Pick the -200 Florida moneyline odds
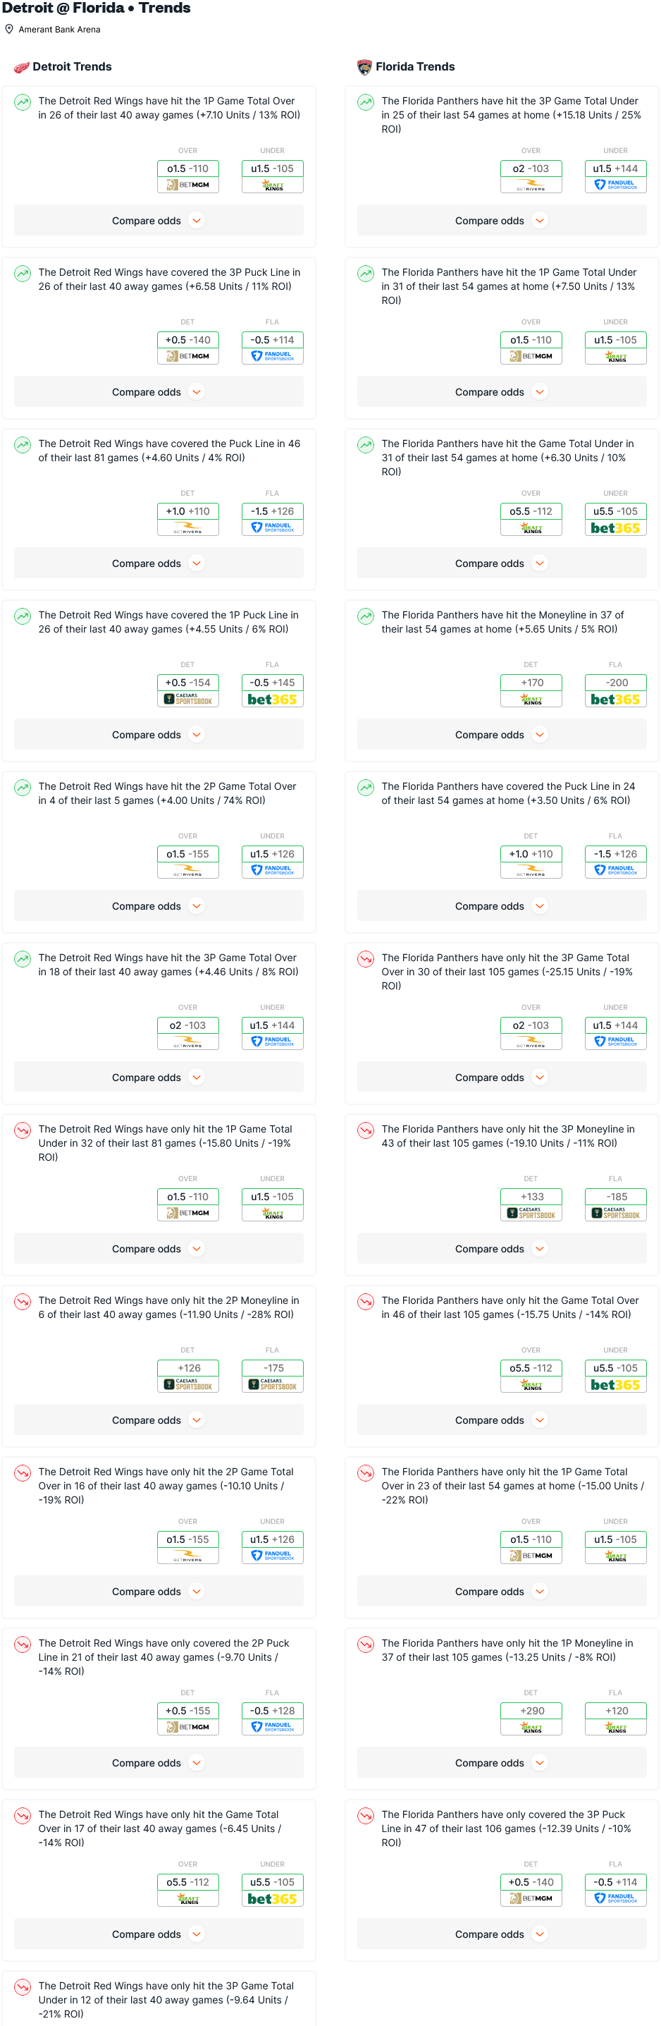This screenshot has width=661, height=2026. coord(615,683)
